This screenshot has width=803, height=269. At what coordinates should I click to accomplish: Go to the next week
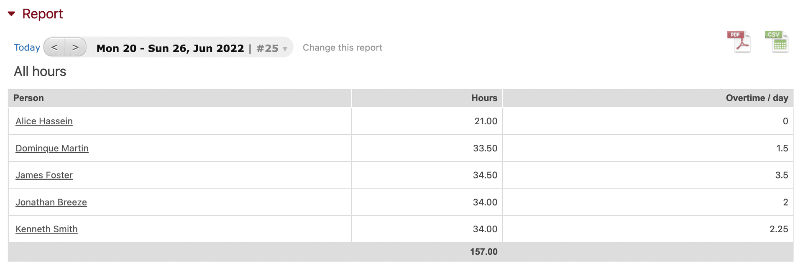[76, 47]
